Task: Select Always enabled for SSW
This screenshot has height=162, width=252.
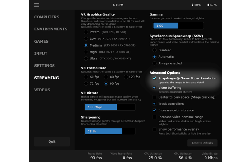Action: (154, 63)
